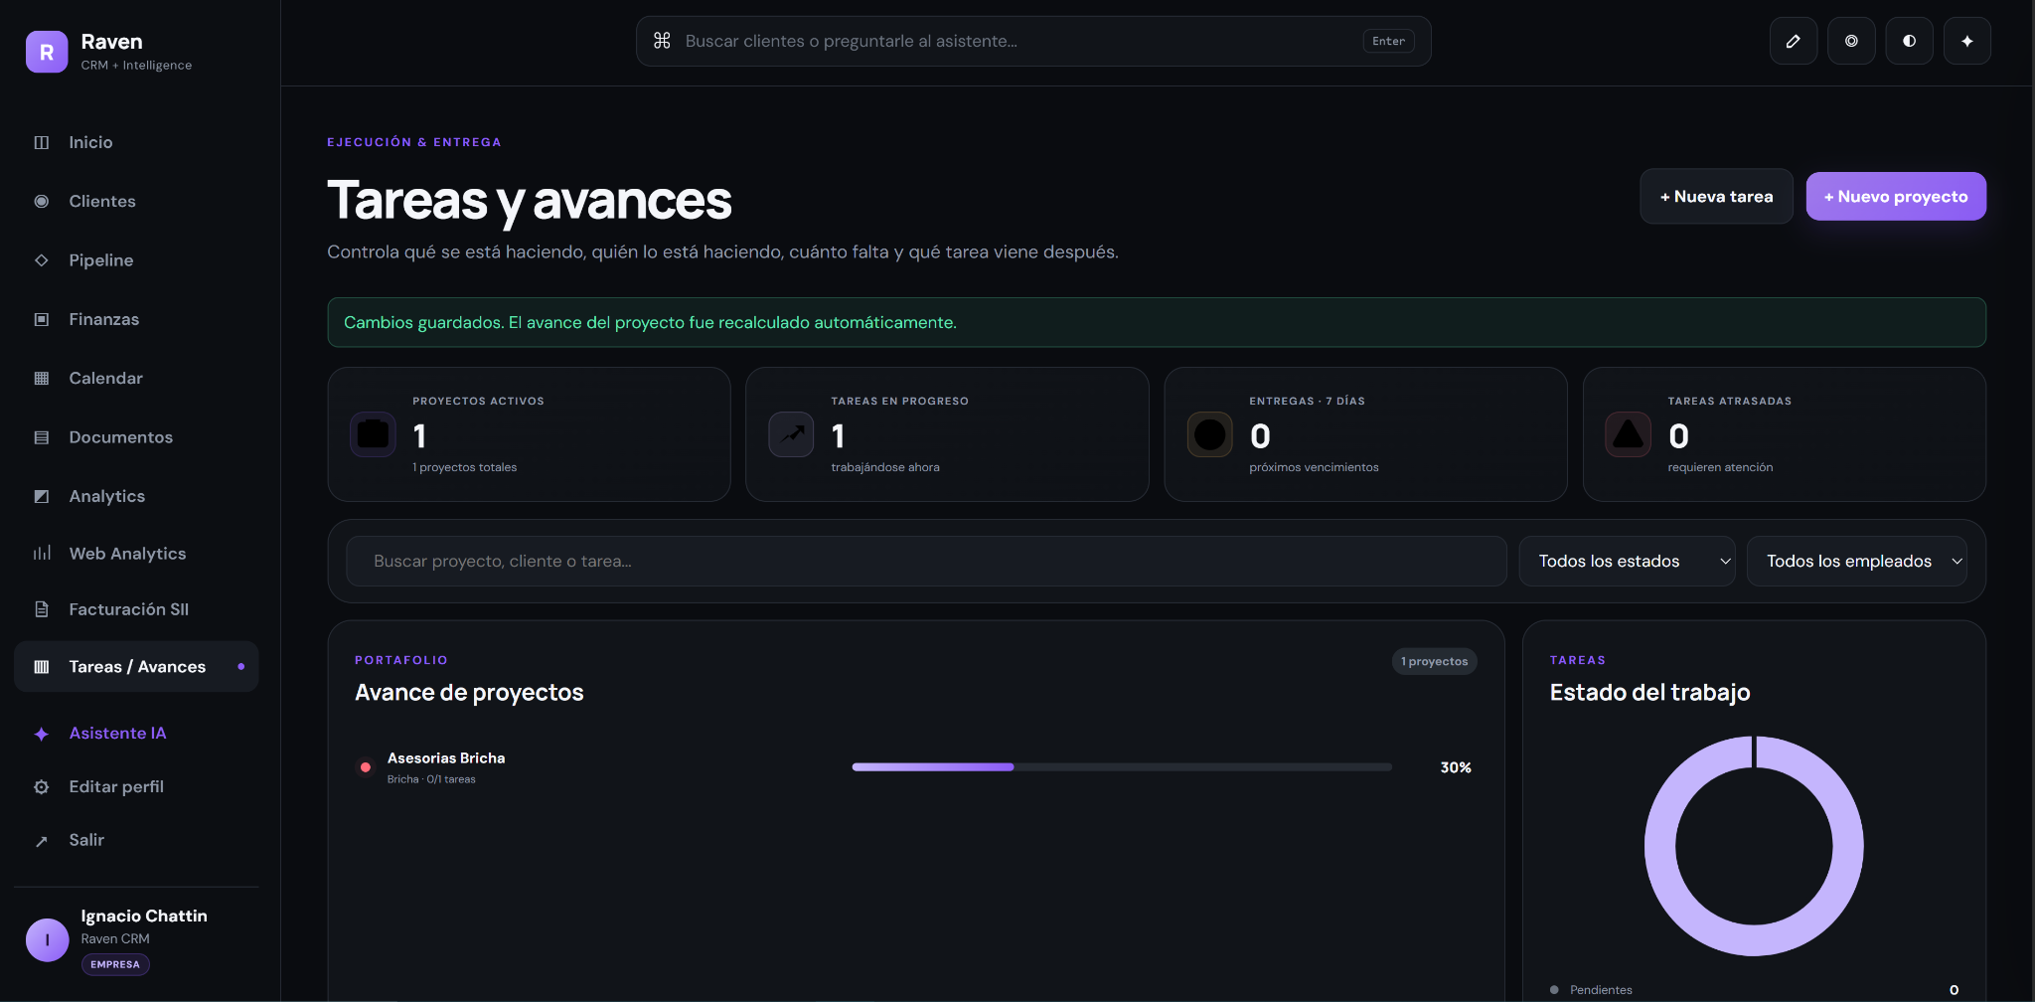
Task: Click the Cambios guardados confirmation banner
Action: coord(1157,323)
